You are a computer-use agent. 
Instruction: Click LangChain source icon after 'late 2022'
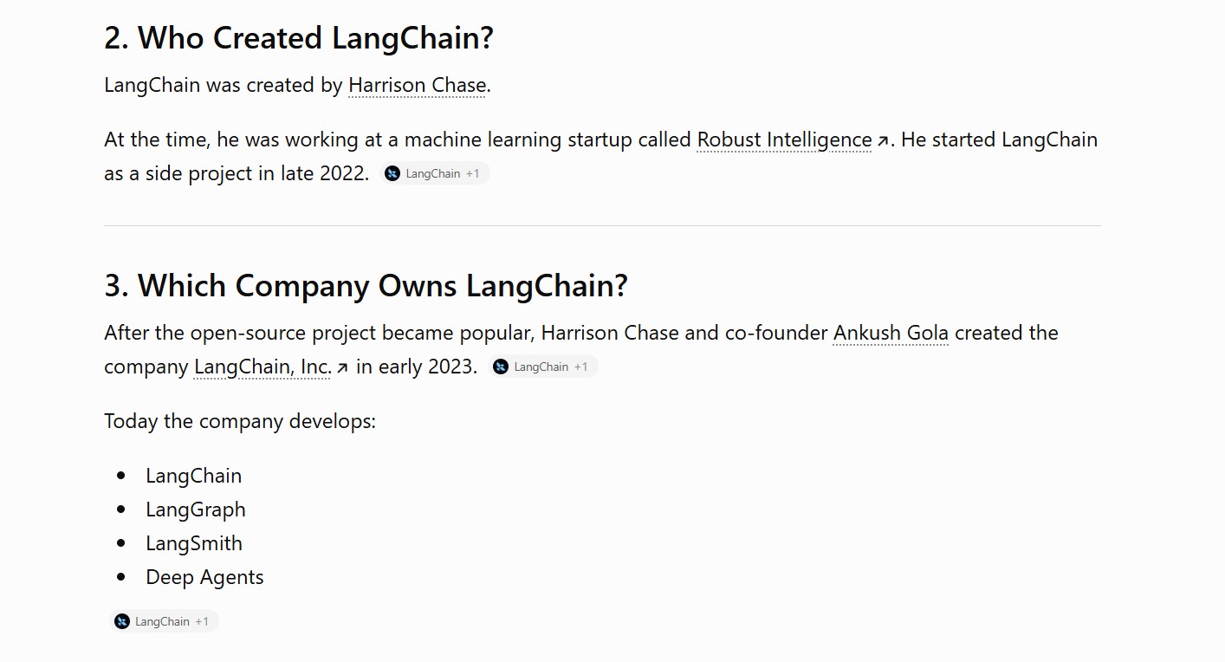click(x=392, y=173)
